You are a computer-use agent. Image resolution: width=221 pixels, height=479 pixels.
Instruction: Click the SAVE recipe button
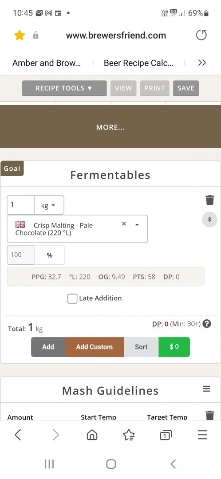[186, 88]
